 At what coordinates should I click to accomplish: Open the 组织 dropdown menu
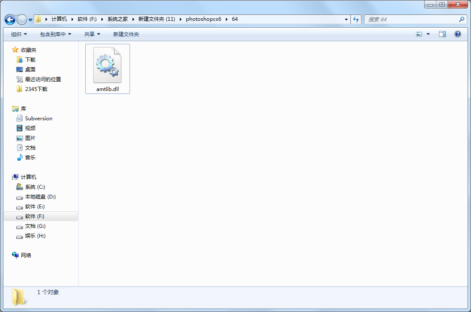[x=18, y=34]
